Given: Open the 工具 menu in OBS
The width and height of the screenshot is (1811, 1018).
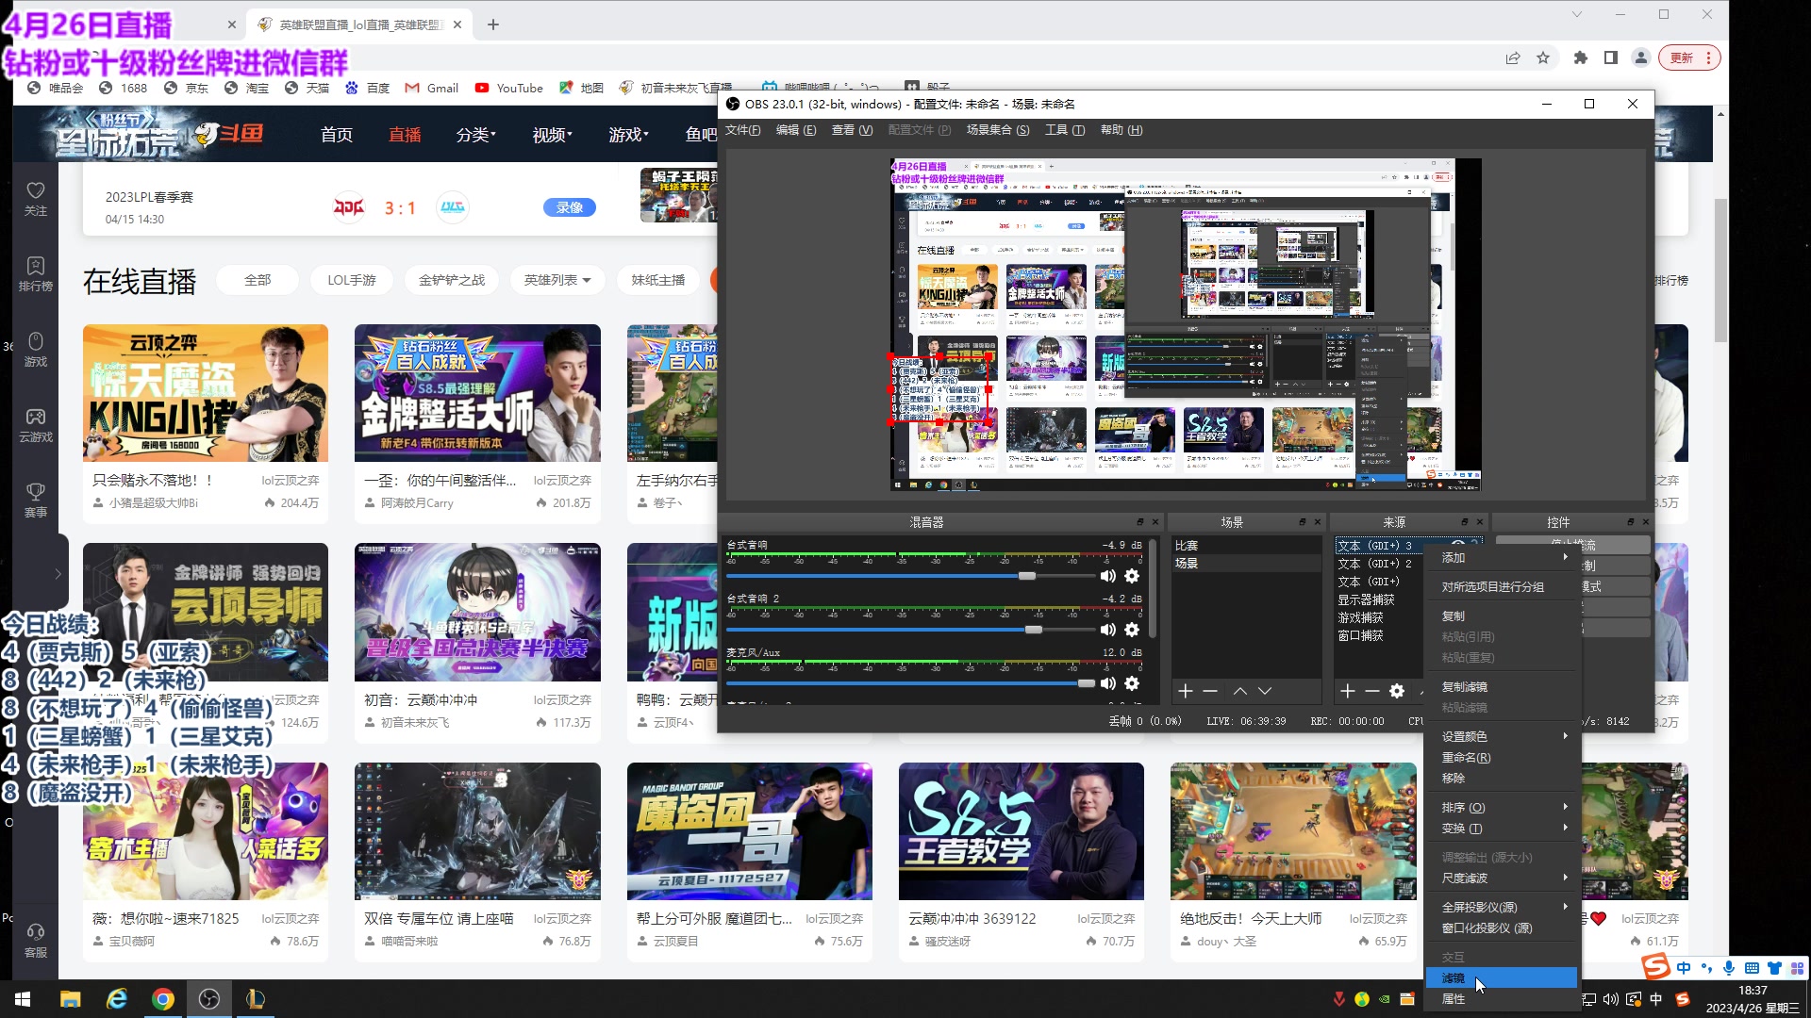Looking at the screenshot, I should (x=1064, y=130).
